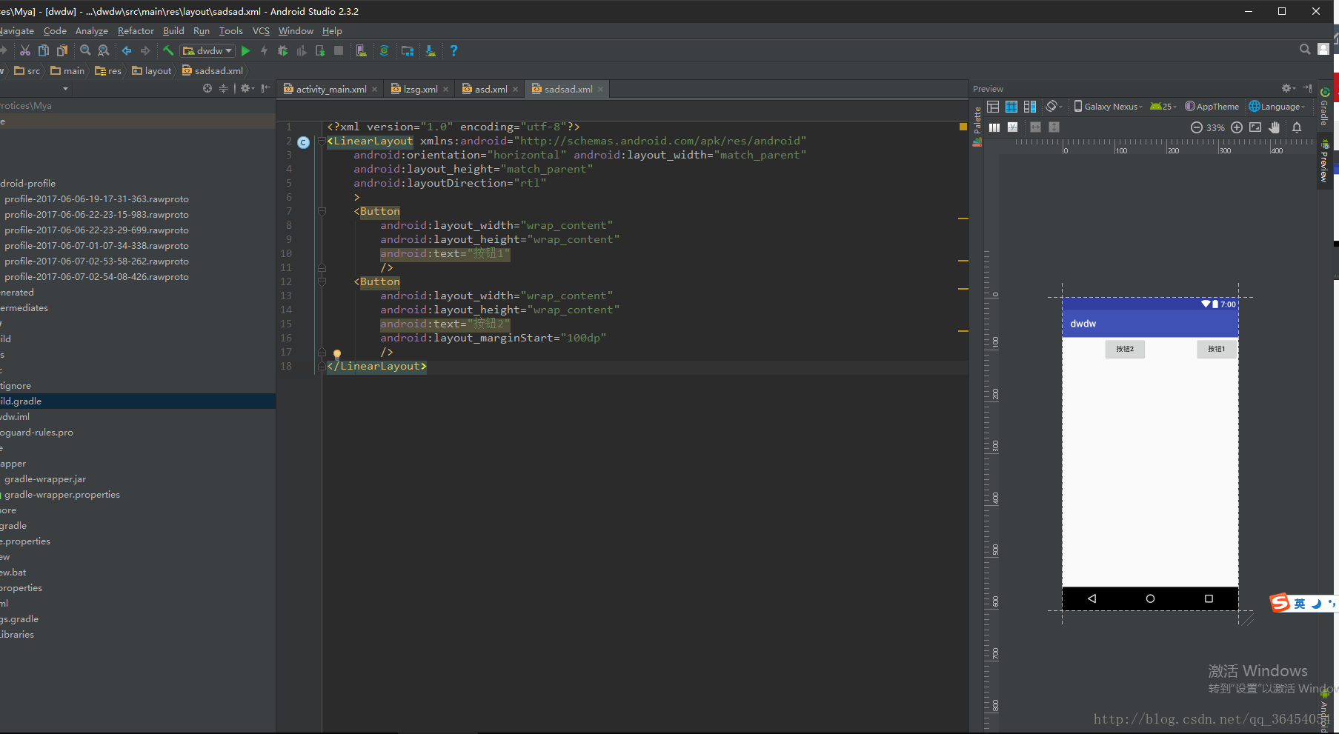Click the lightbulb intention icon in editor

(x=337, y=354)
